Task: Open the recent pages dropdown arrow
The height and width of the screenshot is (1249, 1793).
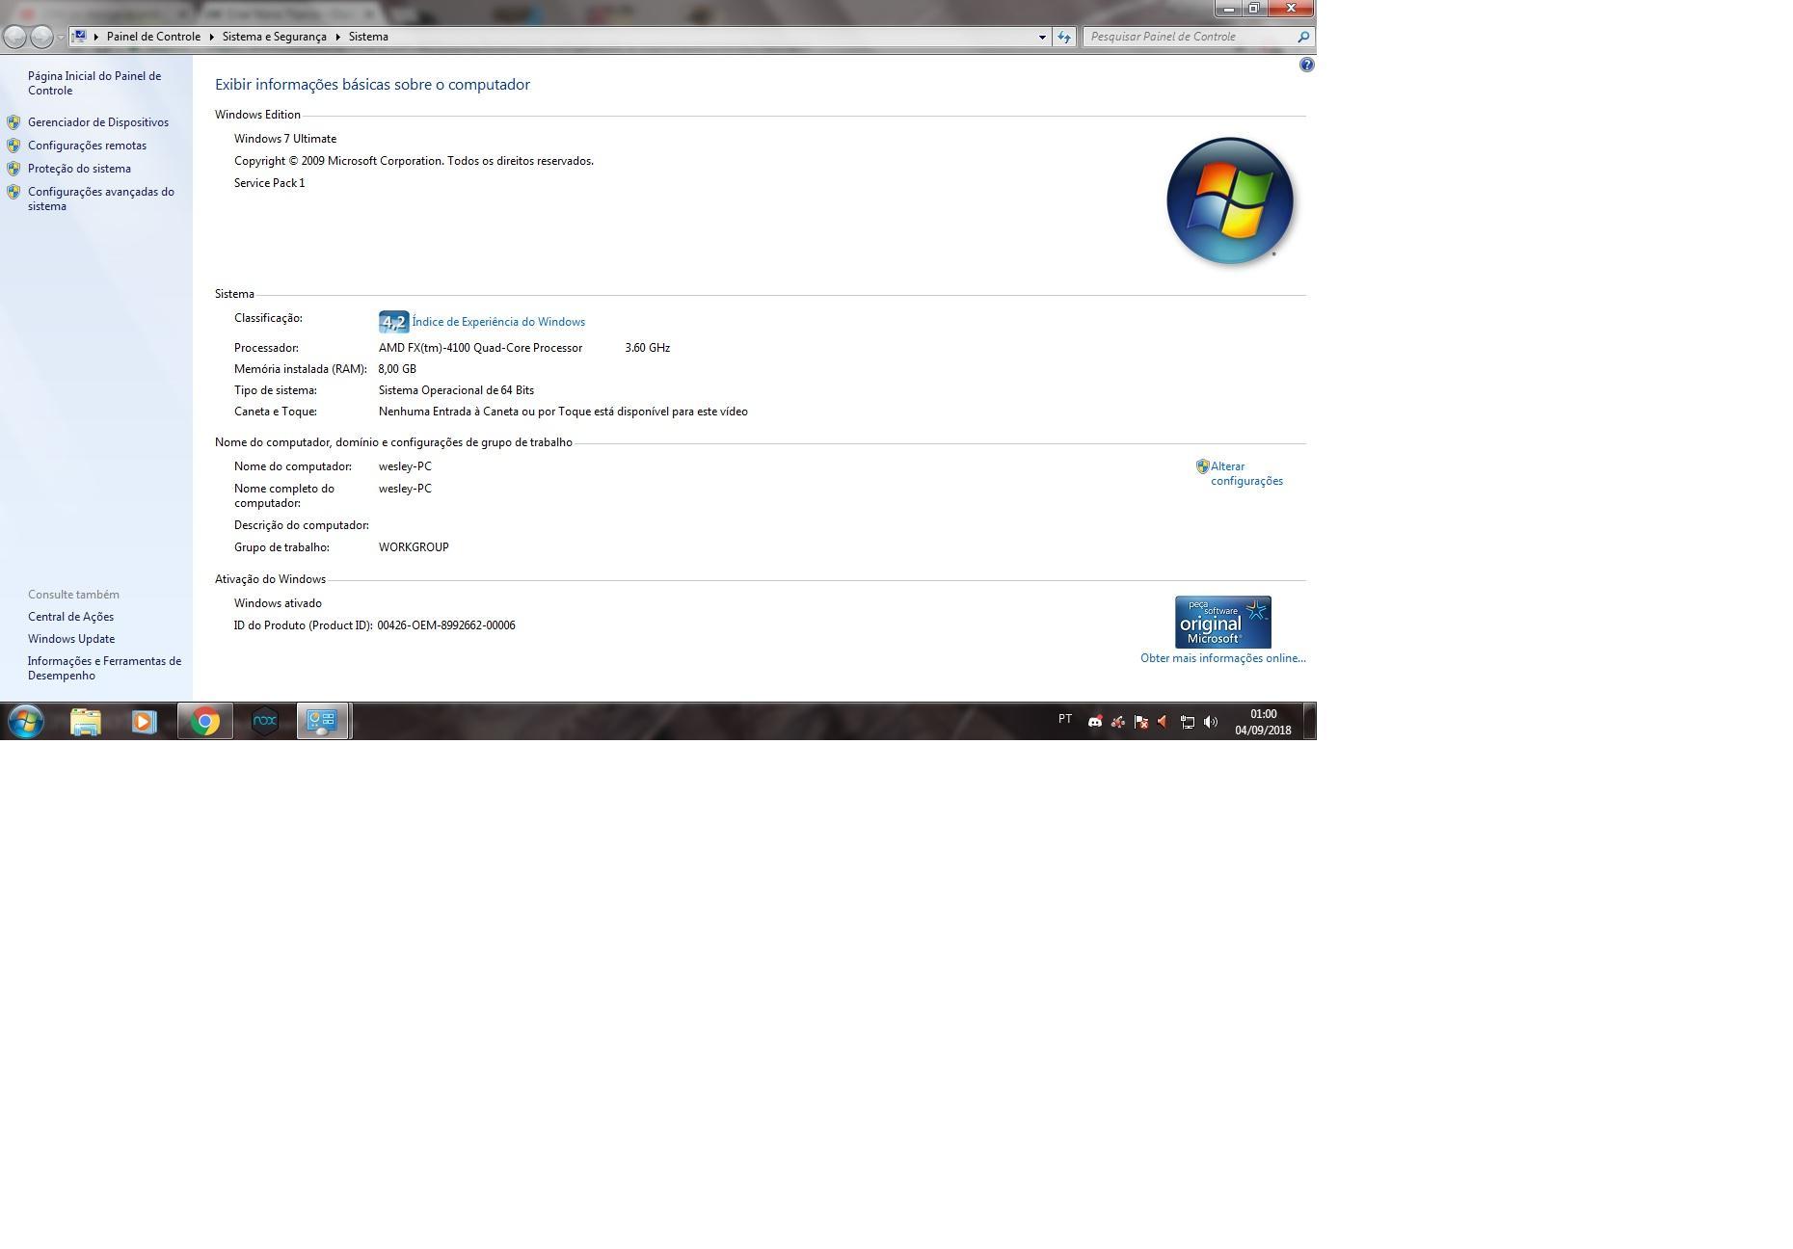Action: (x=61, y=38)
